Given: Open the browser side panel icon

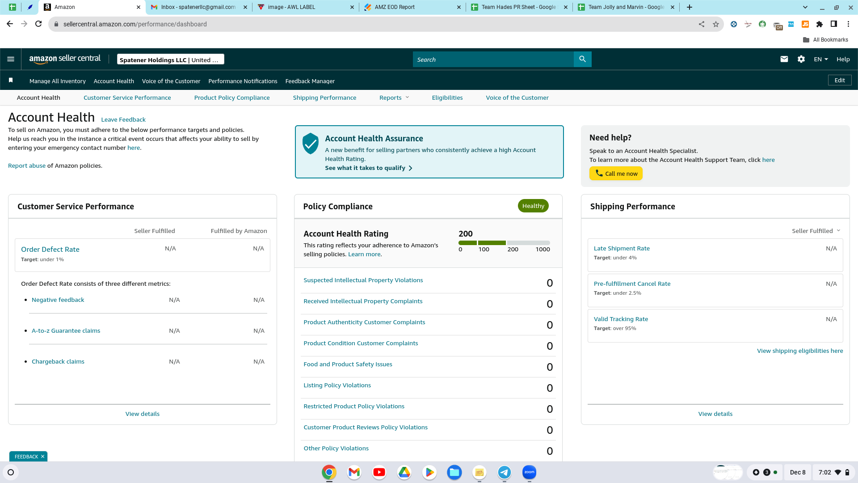Looking at the screenshot, I should [834, 24].
